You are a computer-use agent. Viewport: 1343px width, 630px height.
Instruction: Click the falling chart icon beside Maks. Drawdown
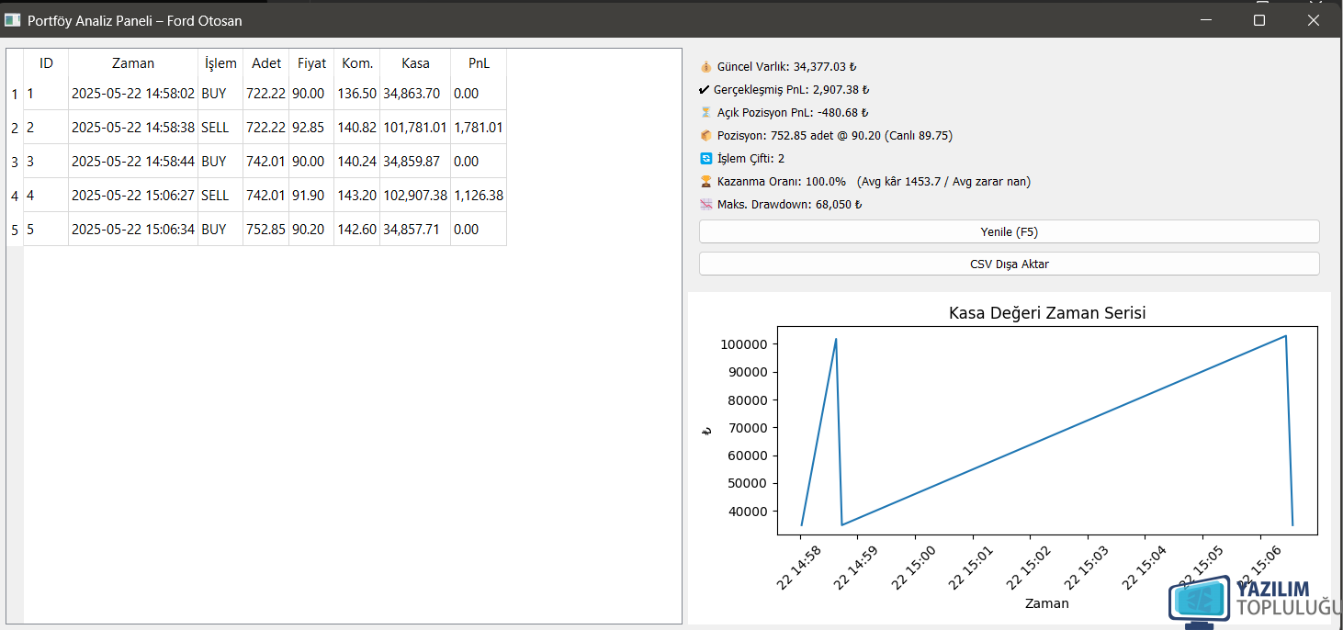click(x=705, y=205)
